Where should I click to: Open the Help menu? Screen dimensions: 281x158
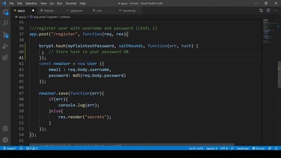[83, 4]
